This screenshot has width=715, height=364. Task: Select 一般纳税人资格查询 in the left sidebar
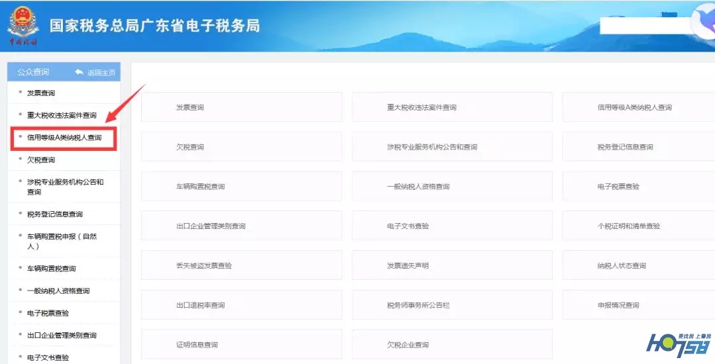tap(64, 291)
